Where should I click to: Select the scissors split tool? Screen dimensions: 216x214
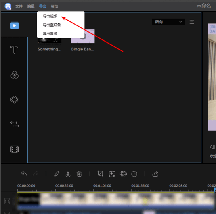point(68,174)
